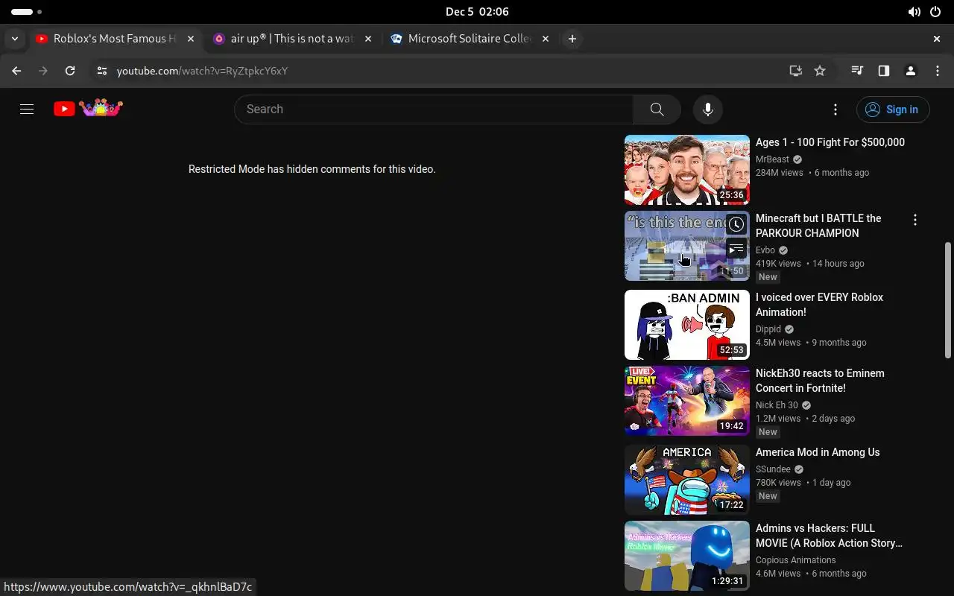Toggle Chrome side panel
Screen dimensions: 954x596
coord(883,71)
